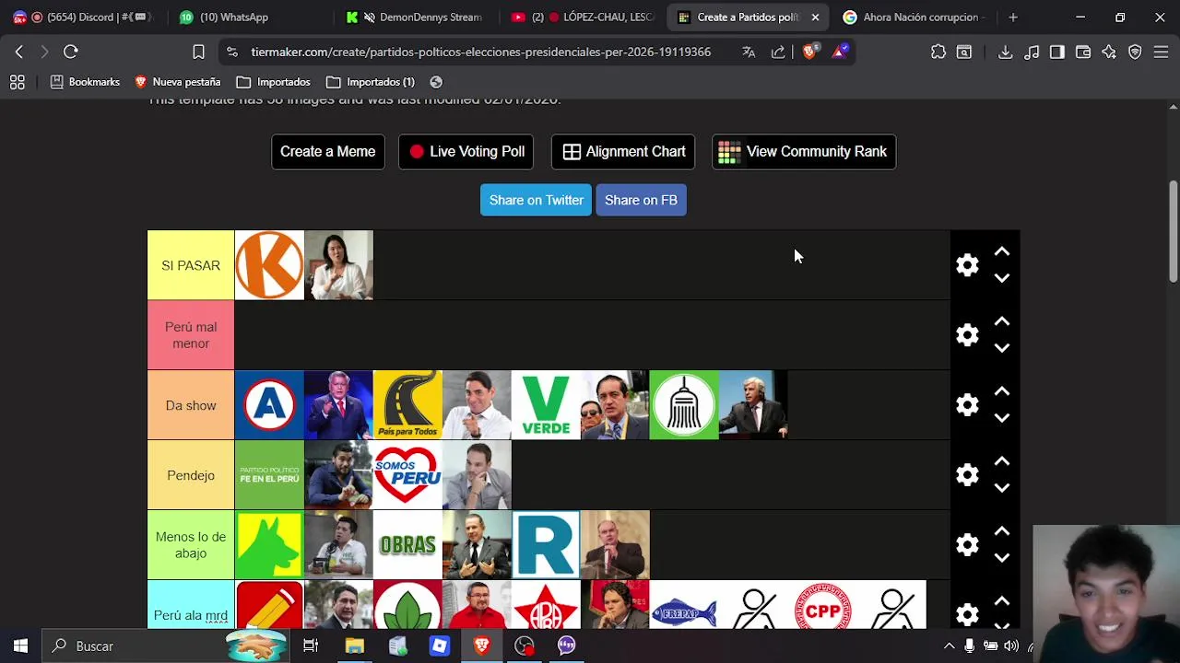Click the orange K logo in SI PASAR

click(x=269, y=265)
